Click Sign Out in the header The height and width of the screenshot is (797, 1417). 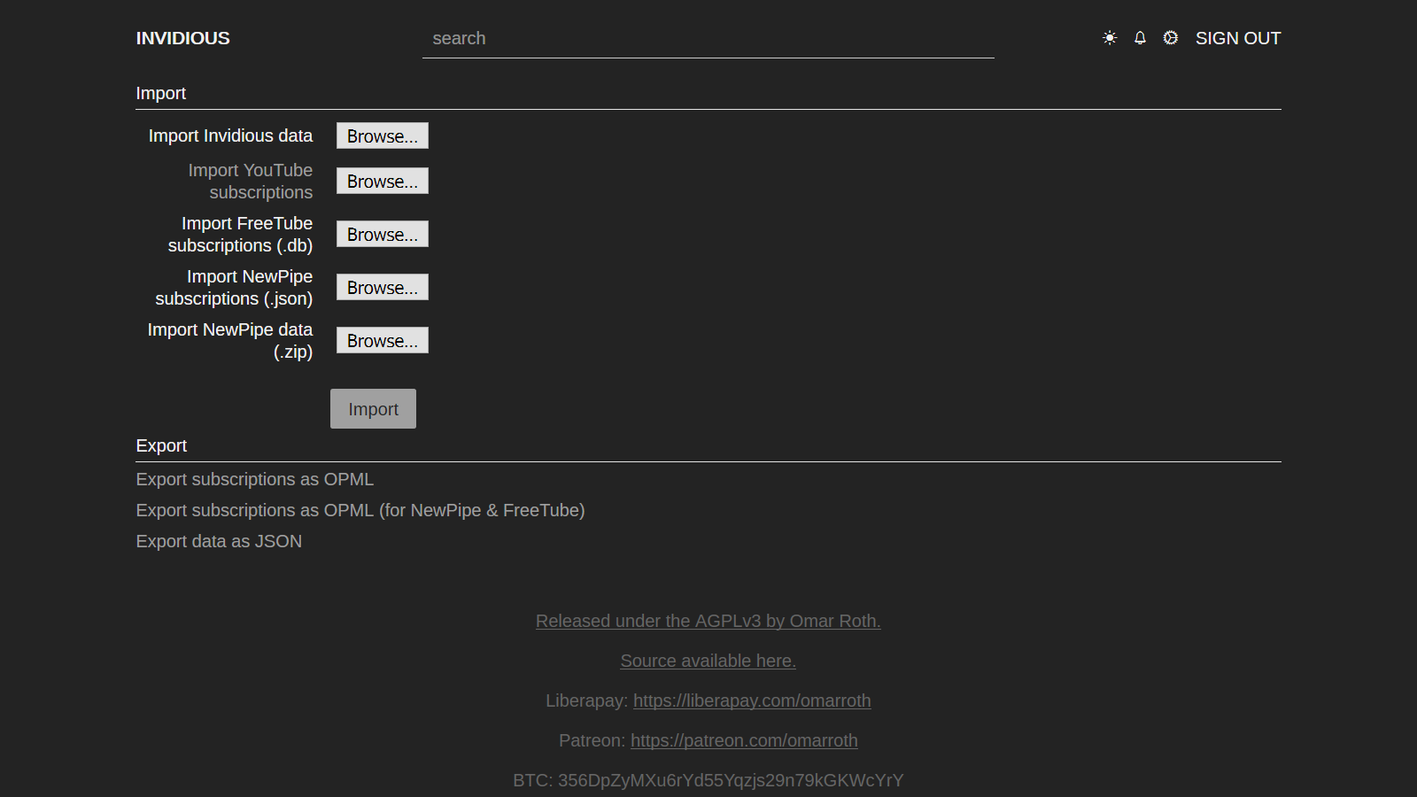coord(1237,38)
